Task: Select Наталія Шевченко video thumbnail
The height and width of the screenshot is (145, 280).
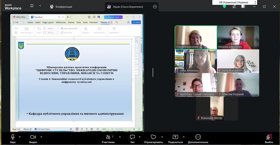Action: (x=238, y=37)
